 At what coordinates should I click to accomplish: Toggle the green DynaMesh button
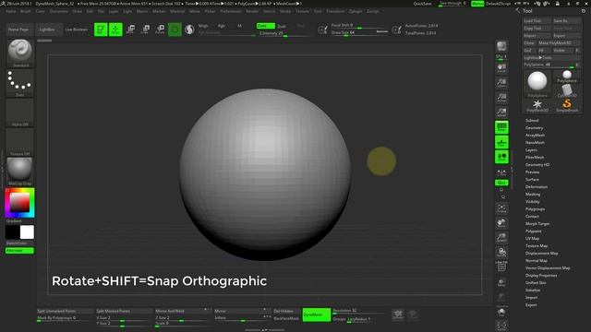(317, 314)
